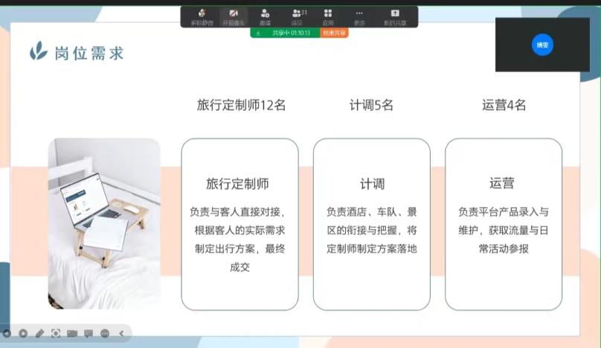601x348 pixels.
Task: Collapse the slideshow toolbar with chevron
Action: pyautogui.click(x=121, y=333)
